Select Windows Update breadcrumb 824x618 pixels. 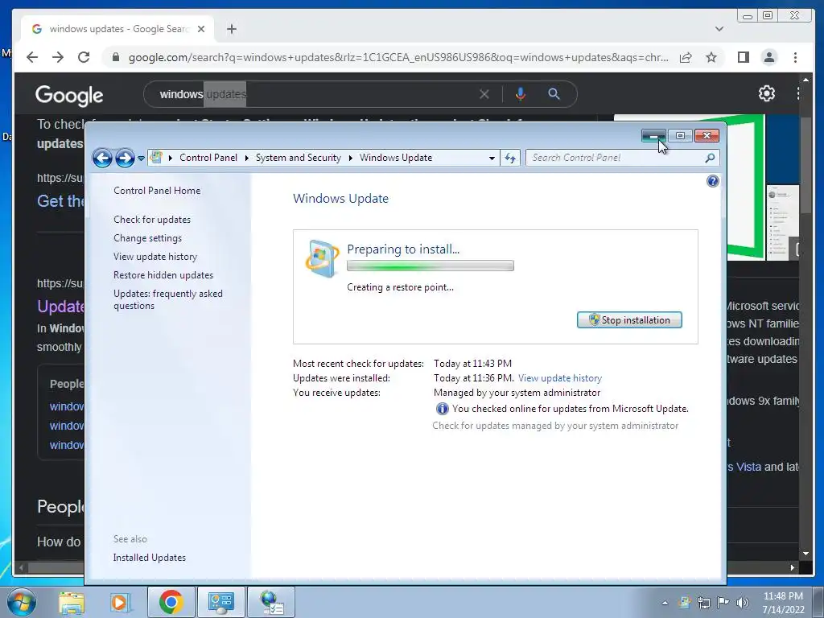[396, 158]
